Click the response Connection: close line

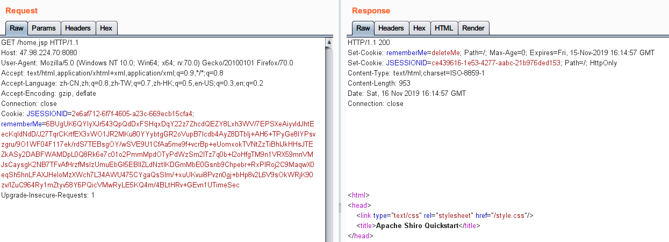pos(376,103)
